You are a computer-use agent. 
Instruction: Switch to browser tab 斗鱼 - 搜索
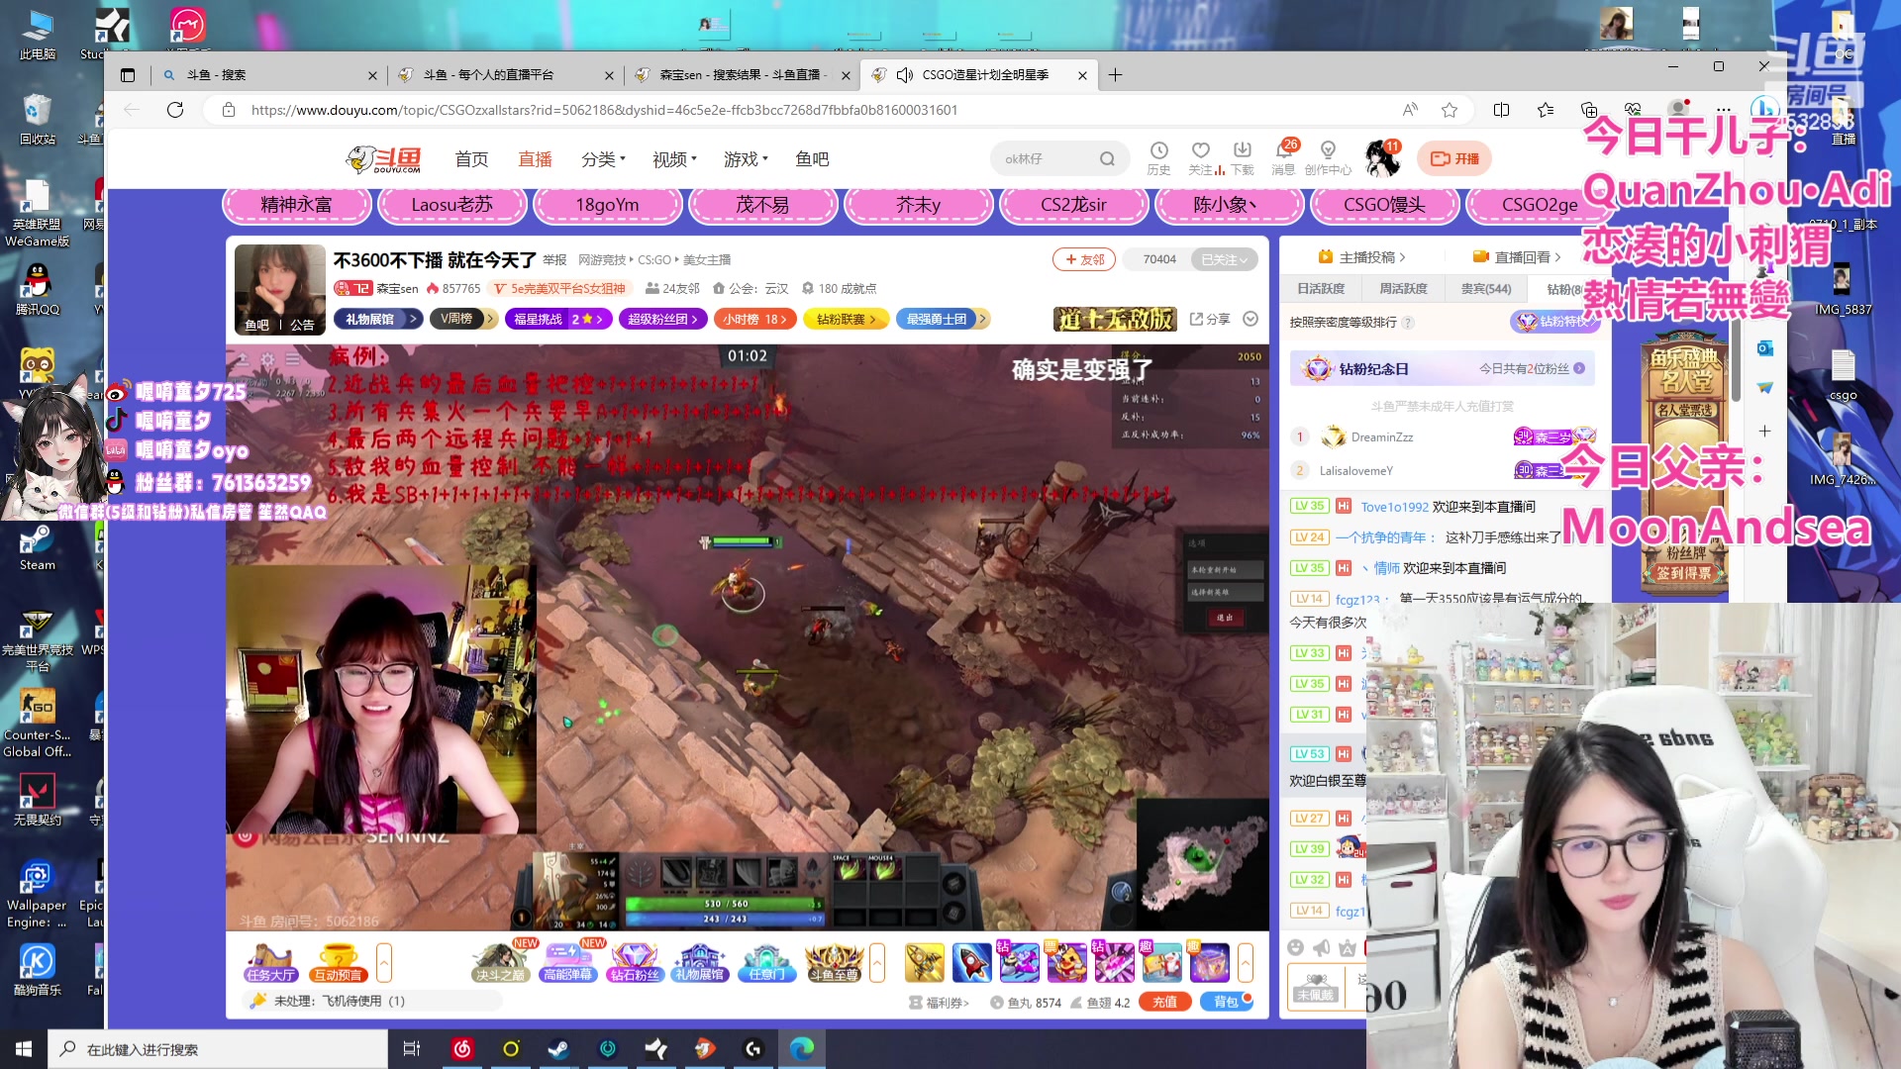click(x=267, y=75)
